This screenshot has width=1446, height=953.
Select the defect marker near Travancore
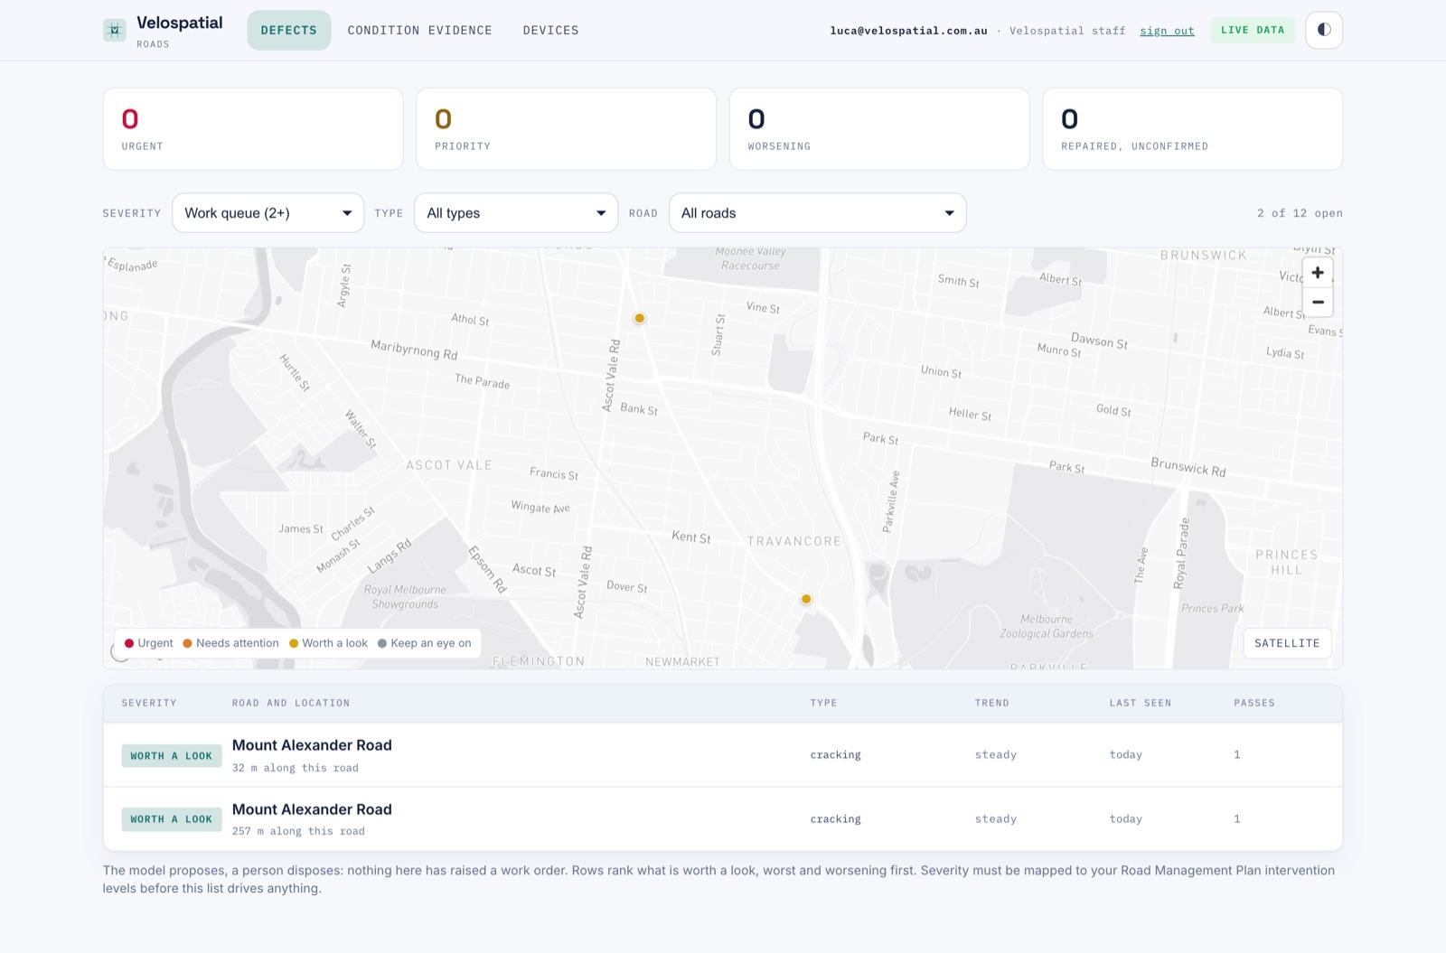click(x=806, y=599)
